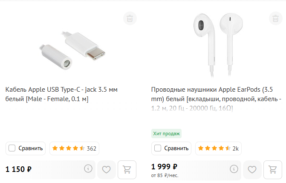Tick the Сравнить checkbox for the Type-C cable
286x183 pixels.
(12, 148)
